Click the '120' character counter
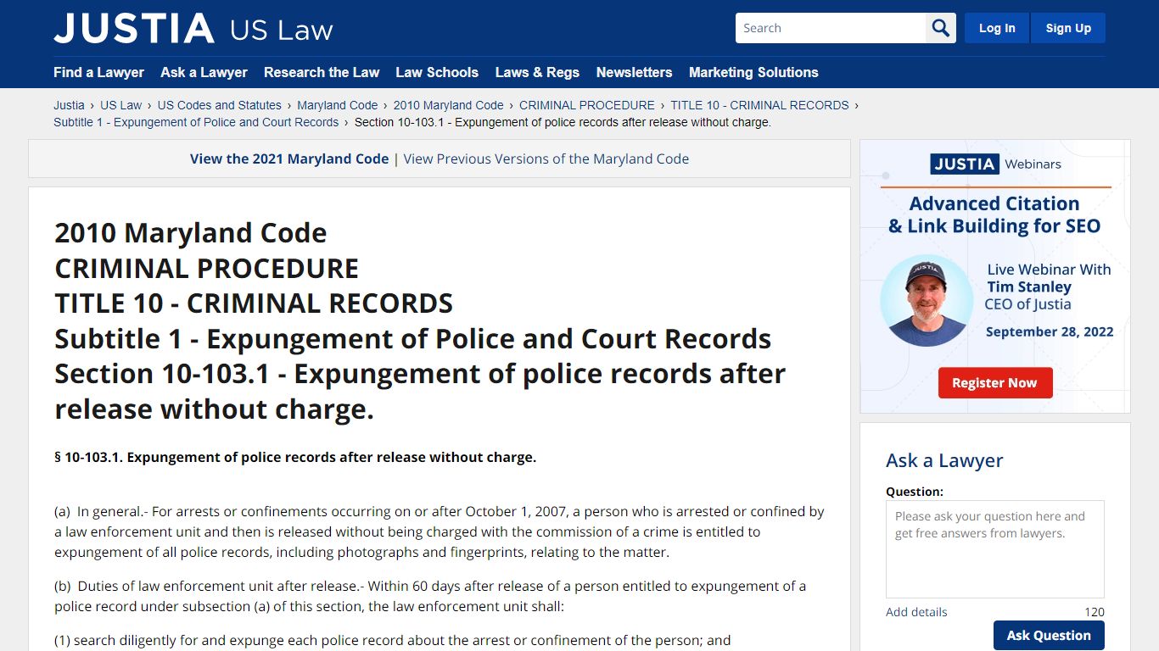This screenshot has width=1159, height=651. [x=1095, y=612]
